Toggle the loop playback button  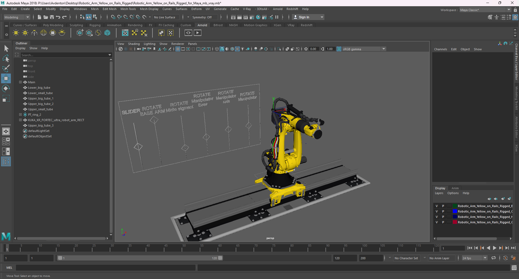(x=494, y=258)
